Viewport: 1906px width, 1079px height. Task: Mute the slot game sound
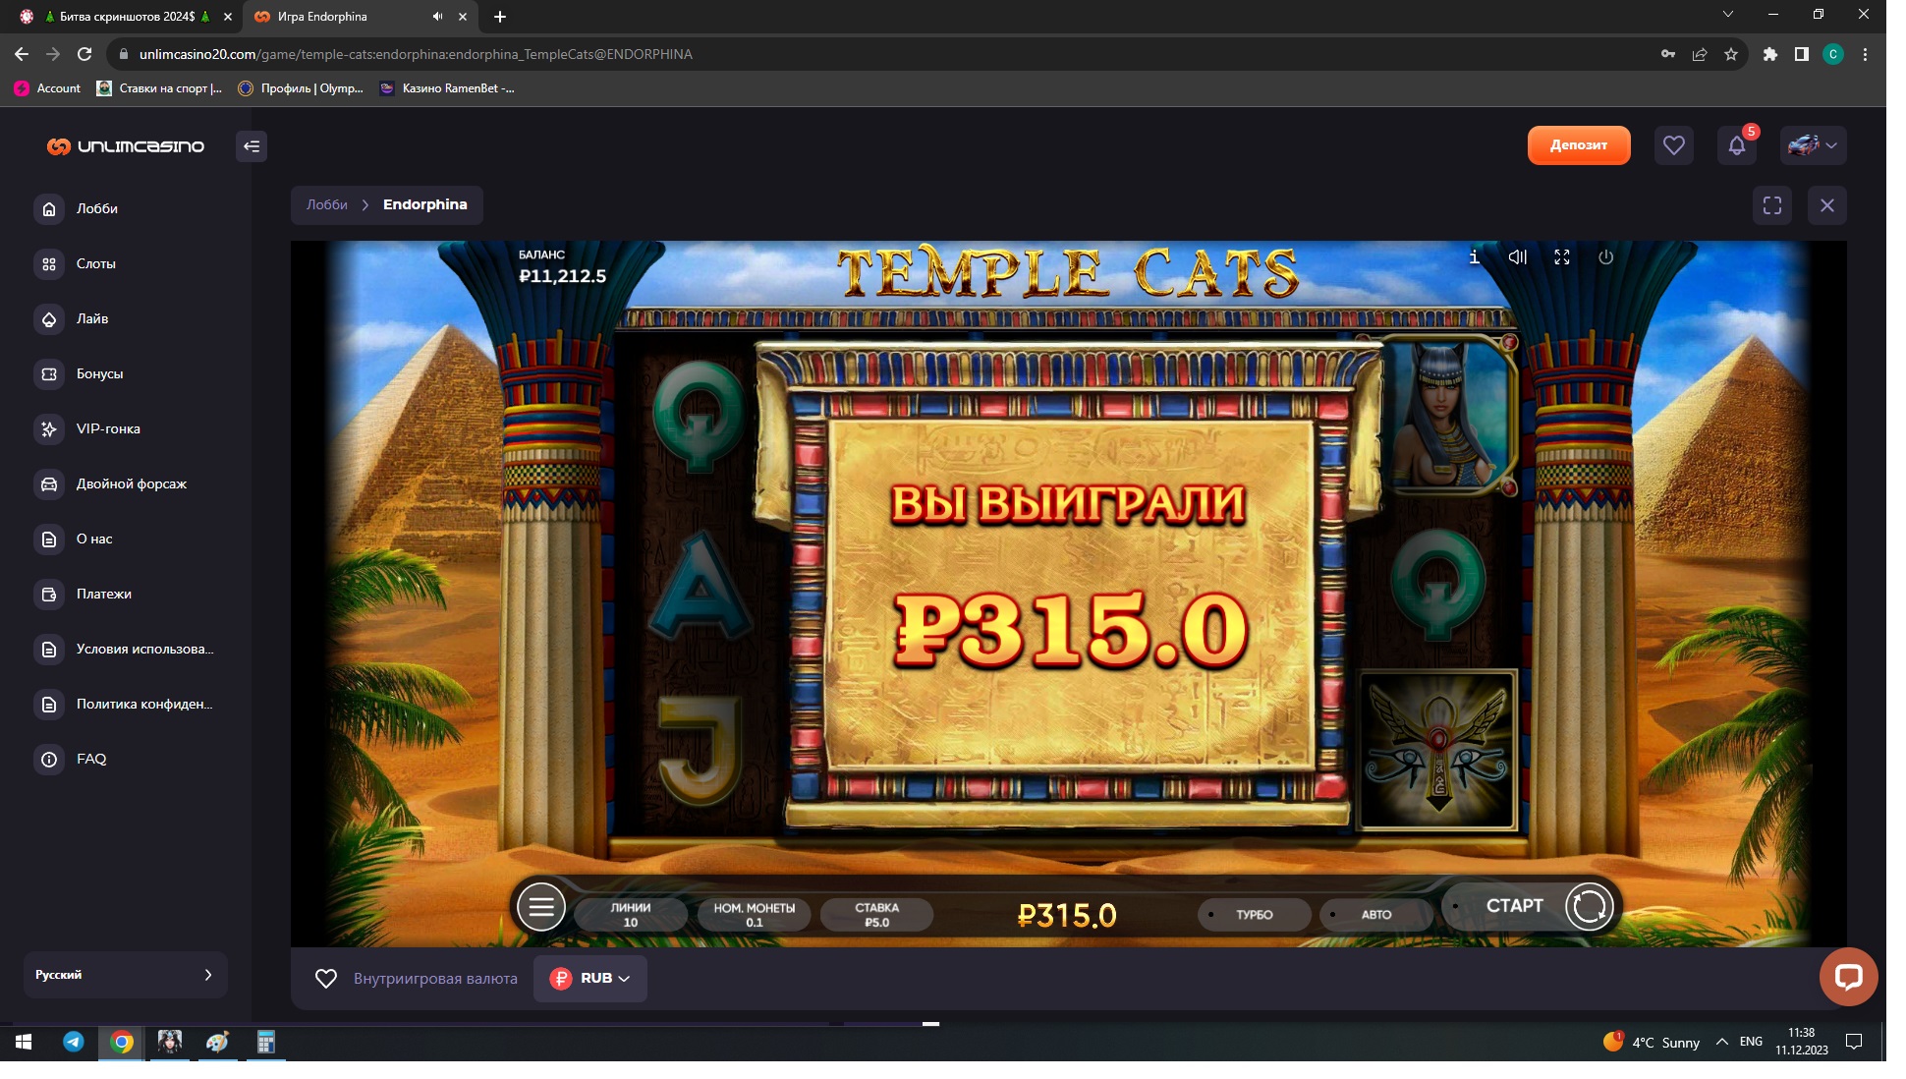(x=1517, y=257)
